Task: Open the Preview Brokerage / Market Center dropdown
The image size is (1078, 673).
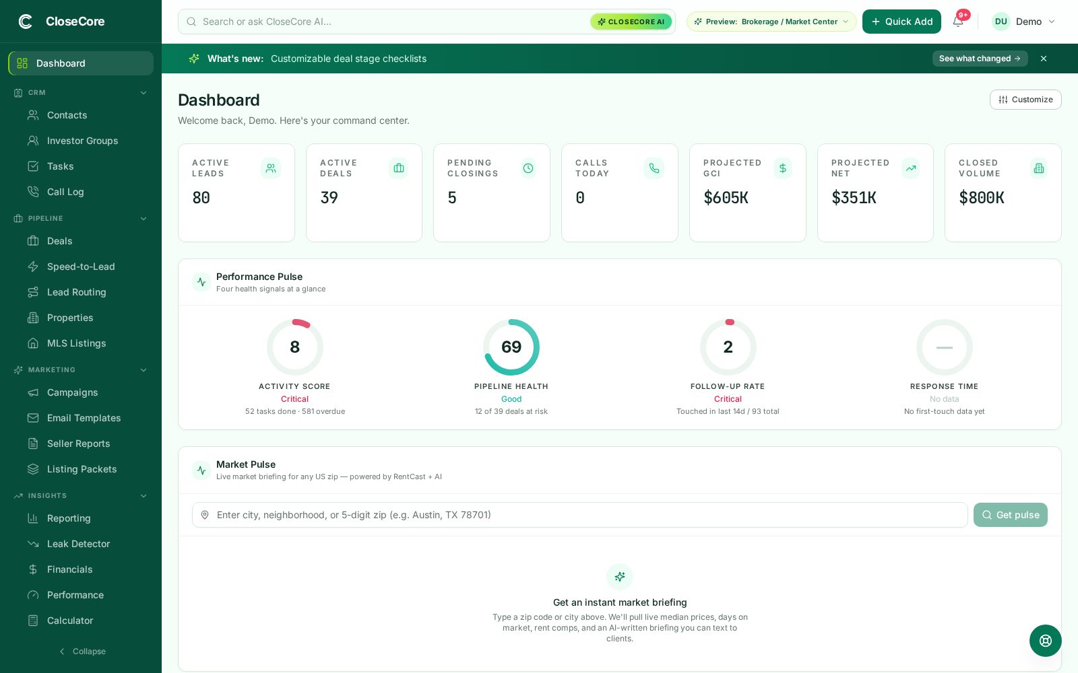Action: (x=771, y=22)
